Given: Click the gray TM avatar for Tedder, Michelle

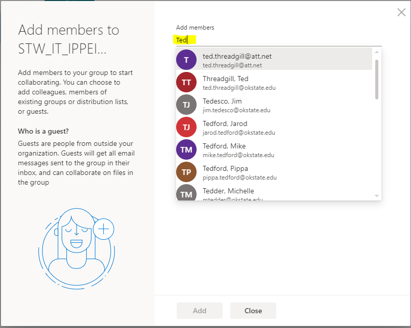Looking at the screenshot, I should coord(186,193).
